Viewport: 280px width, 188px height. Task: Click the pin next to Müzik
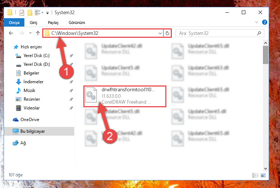(71, 91)
